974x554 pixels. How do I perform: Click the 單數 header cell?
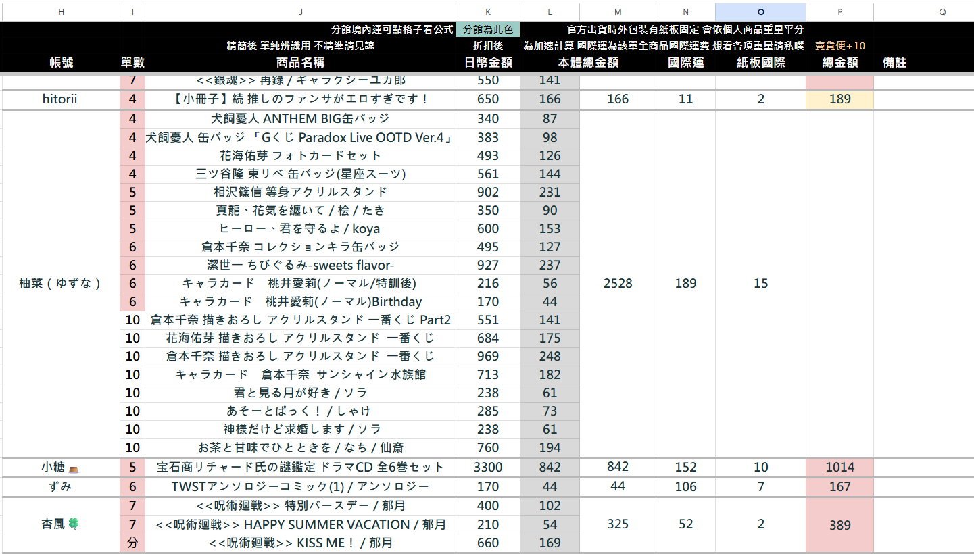[x=132, y=62]
